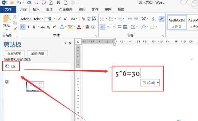Image resolution: width=198 pixels, height=121 pixels.
Task: Open clipboard pane options arrow
Action: 65,43
